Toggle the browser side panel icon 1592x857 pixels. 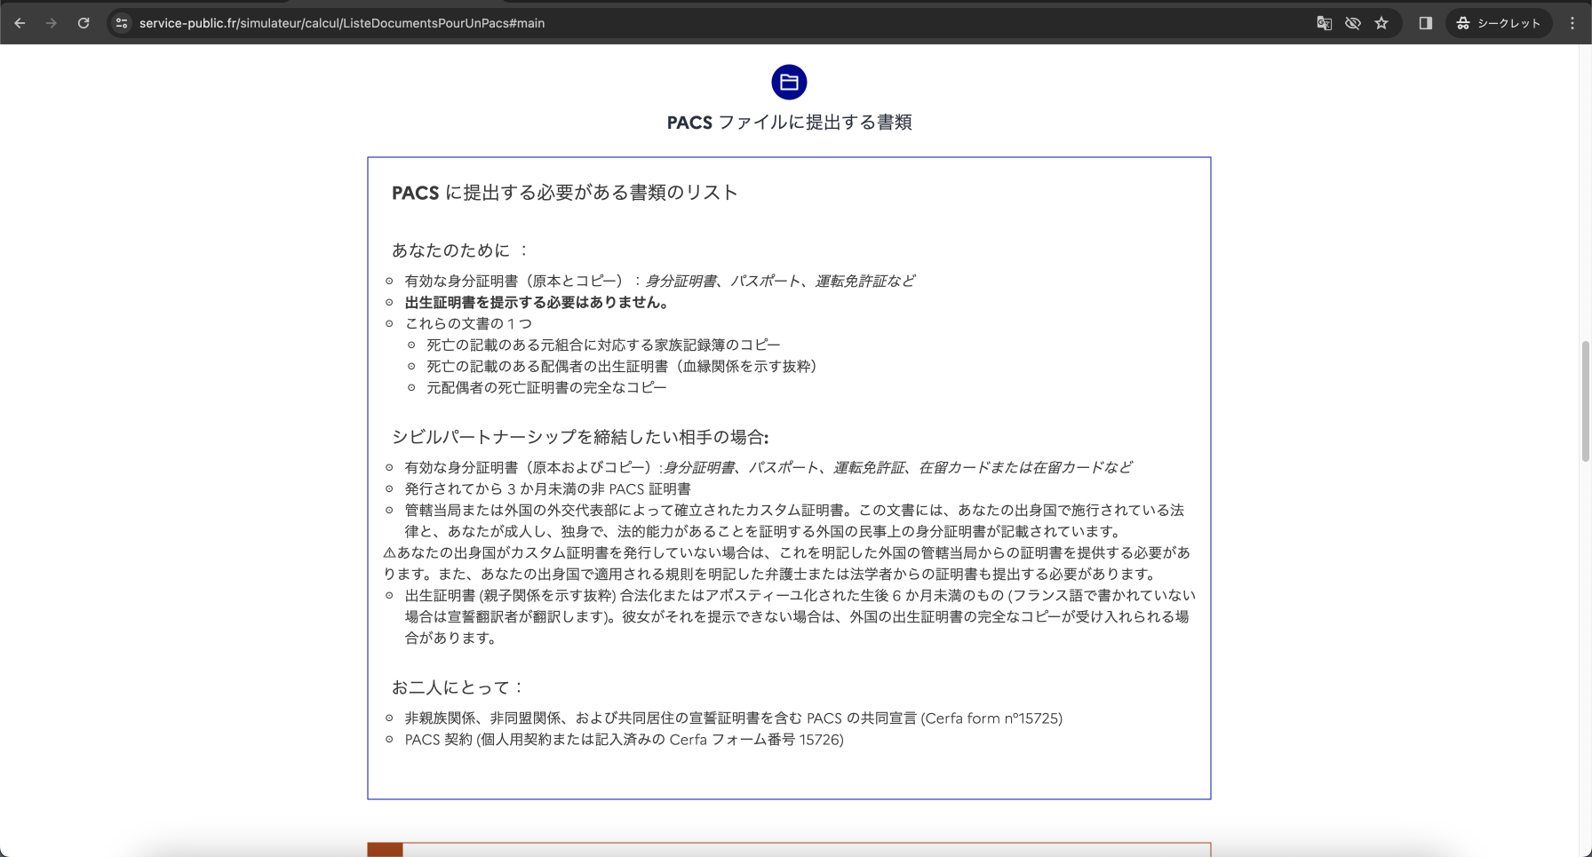point(1426,23)
